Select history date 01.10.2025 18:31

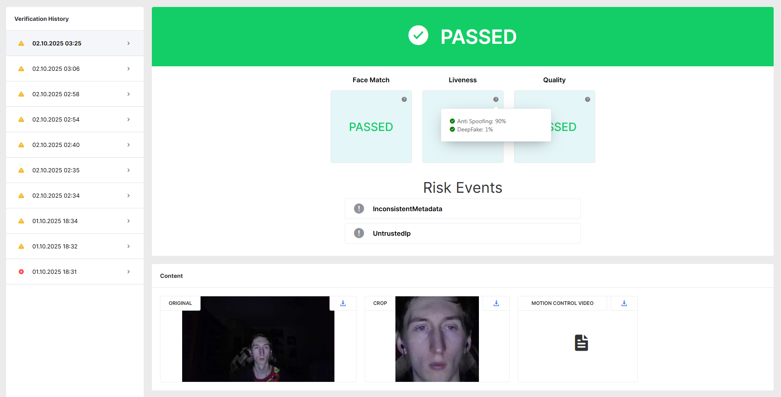54,272
